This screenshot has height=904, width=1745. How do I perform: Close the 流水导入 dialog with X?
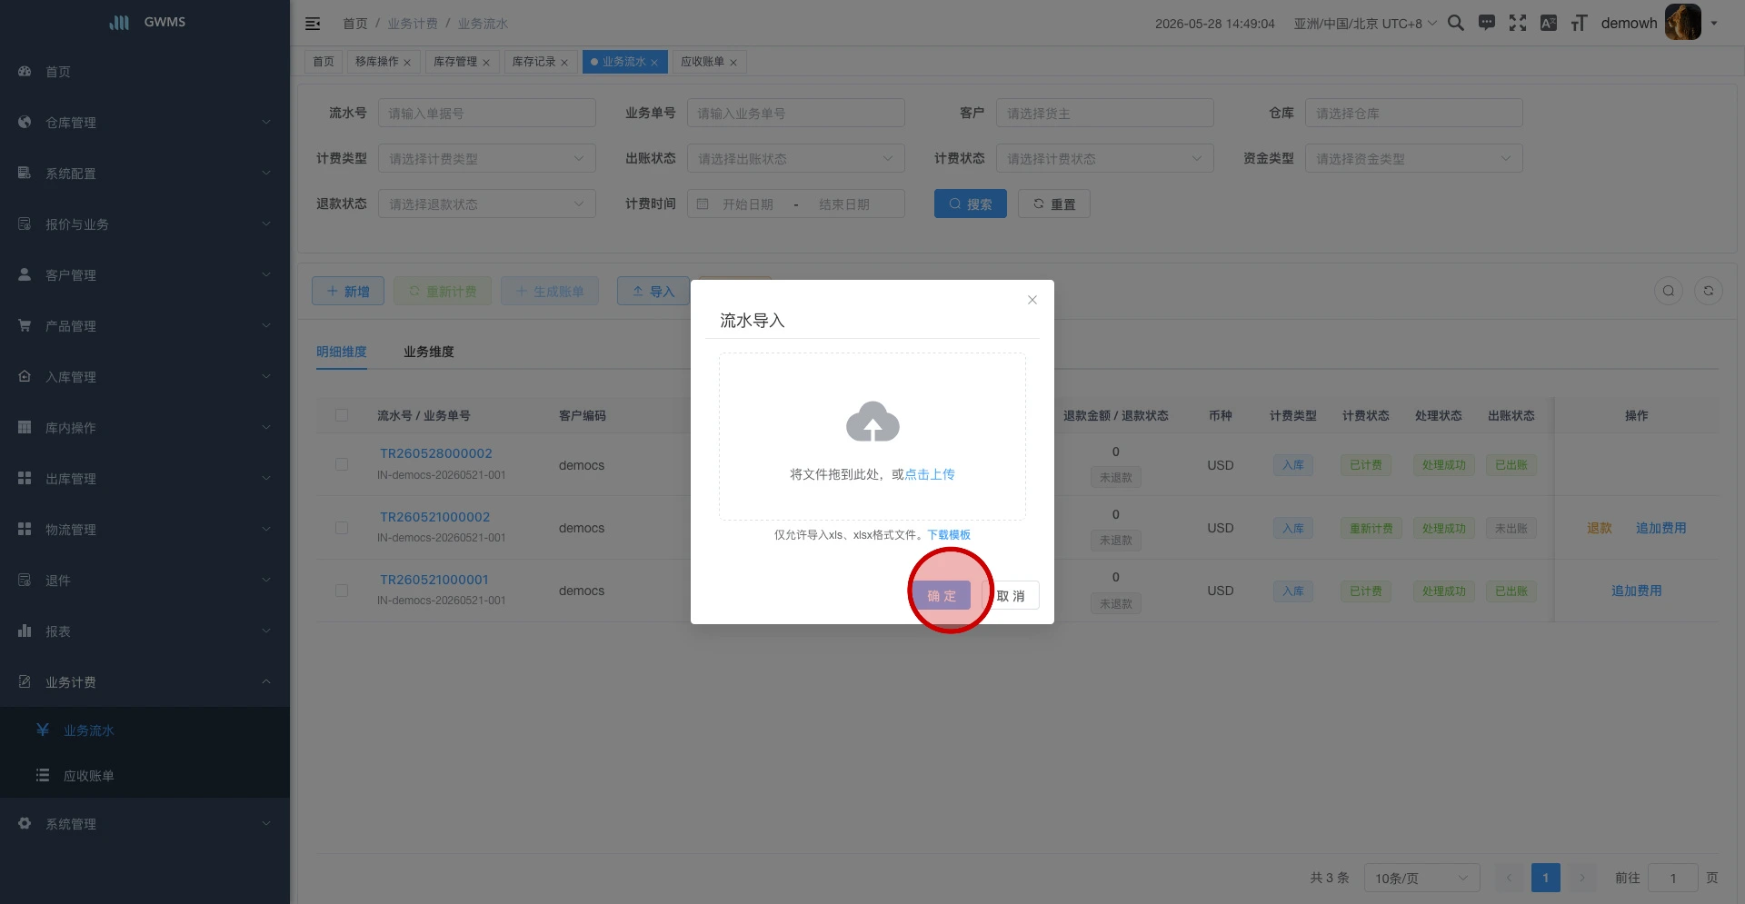tap(1032, 300)
